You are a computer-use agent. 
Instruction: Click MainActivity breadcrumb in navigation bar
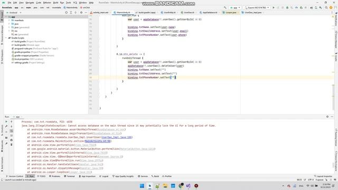pyautogui.click(x=70, y=7)
